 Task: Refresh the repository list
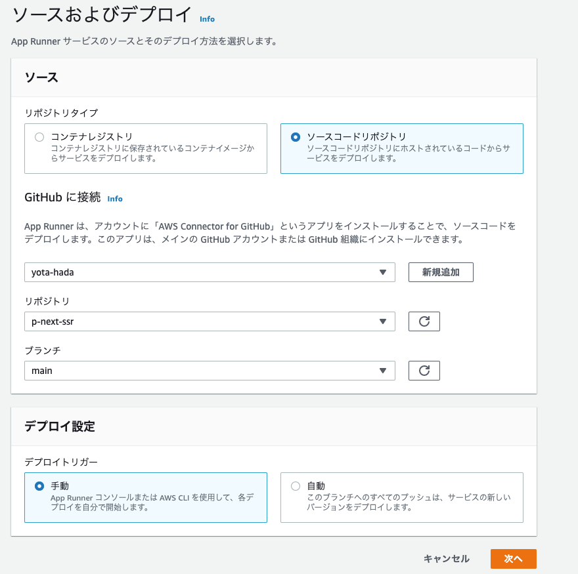[x=424, y=321]
